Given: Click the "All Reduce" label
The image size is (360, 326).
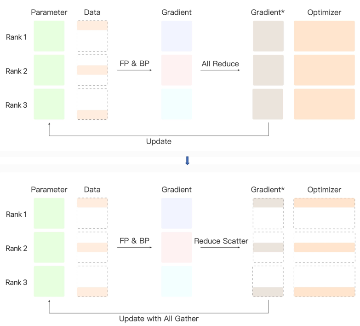Looking at the screenshot, I should (220, 64).
